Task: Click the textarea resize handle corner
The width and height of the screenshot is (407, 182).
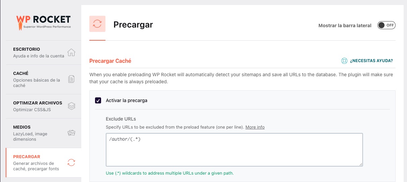Action: [361, 165]
